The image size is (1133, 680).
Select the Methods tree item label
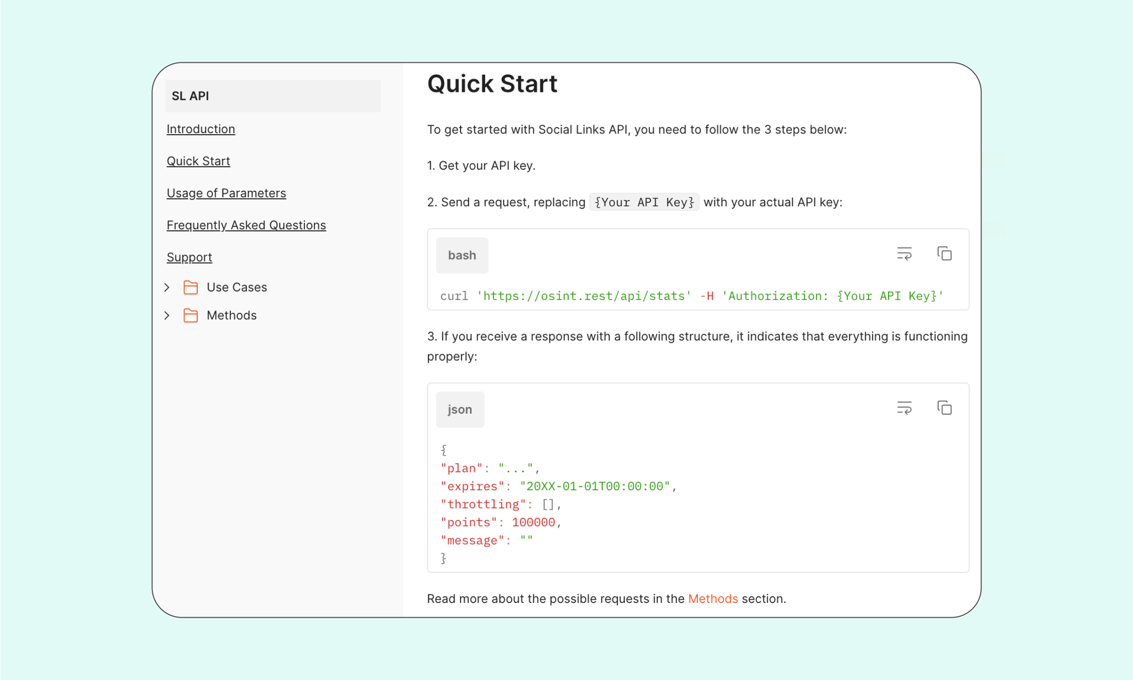(x=231, y=316)
